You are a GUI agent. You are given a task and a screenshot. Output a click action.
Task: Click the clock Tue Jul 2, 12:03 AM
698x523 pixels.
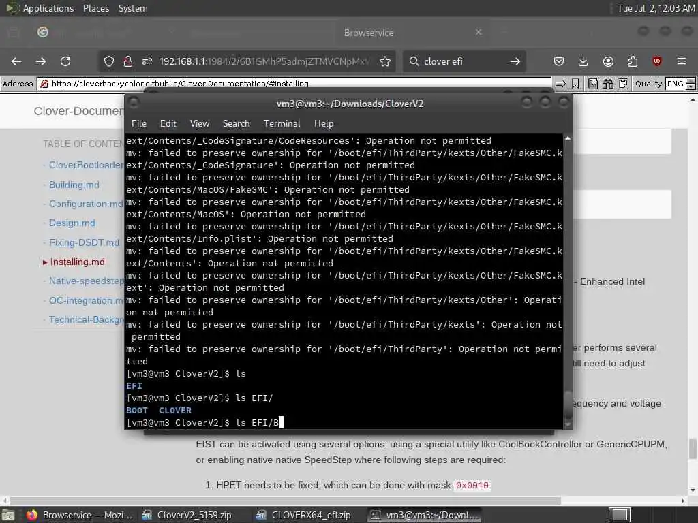coord(656,8)
